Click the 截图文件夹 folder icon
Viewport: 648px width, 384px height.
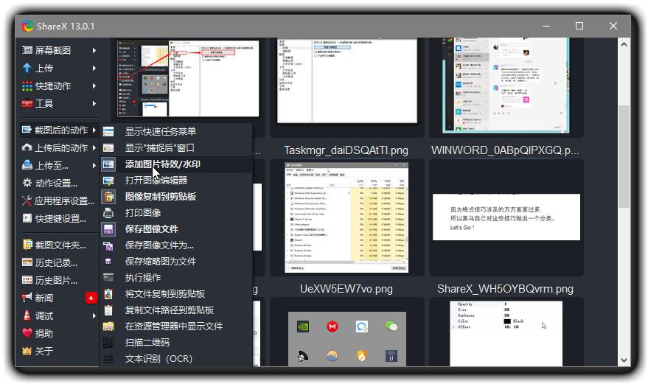(27, 245)
